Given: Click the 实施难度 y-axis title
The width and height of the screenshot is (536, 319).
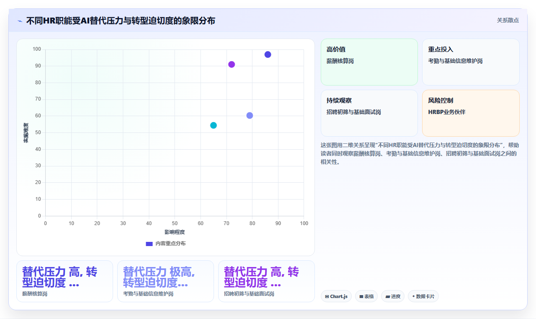Looking at the screenshot, I should coord(26,133).
